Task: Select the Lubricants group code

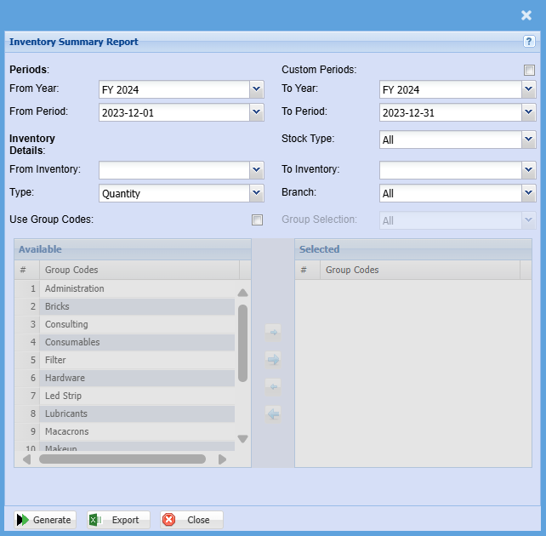Action: pos(125,413)
